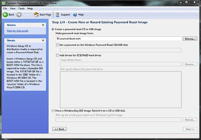Select Create a password reset CD or USB image

point(53,29)
